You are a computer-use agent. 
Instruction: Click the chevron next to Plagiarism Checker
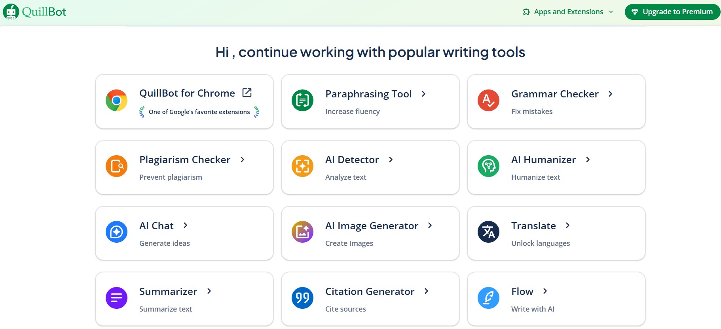click(242, 160)
